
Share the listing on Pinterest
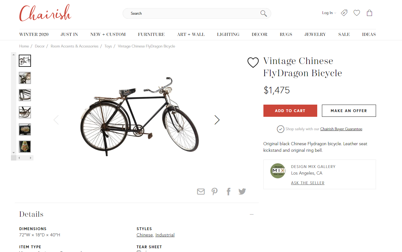pos(215,191)
